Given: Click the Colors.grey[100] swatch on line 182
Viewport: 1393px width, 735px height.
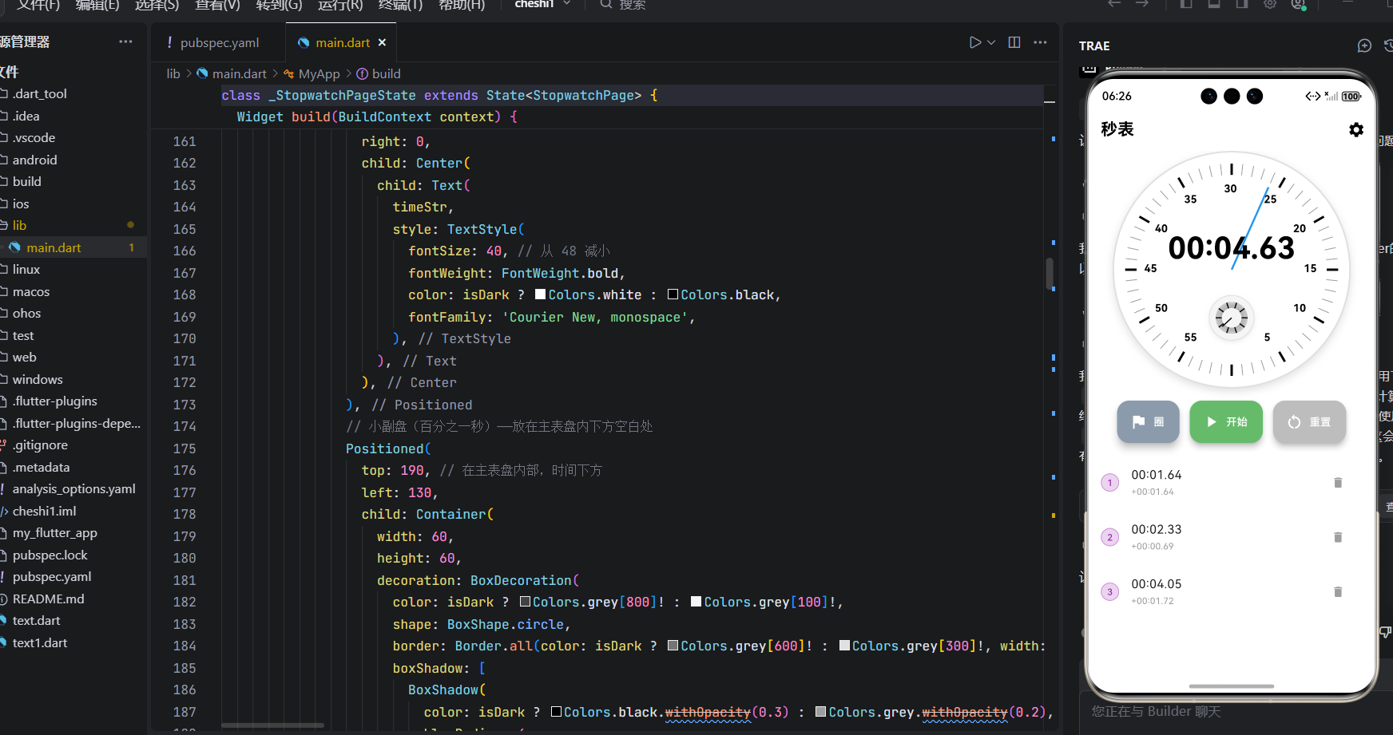Looking at the screenshot, I should pos(696,602).
